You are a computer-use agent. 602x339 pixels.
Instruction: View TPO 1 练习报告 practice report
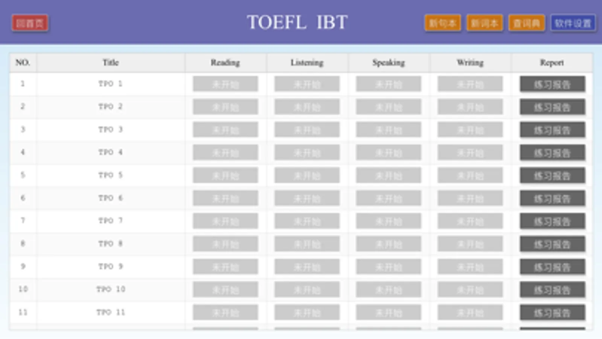(x=552, y=84)
